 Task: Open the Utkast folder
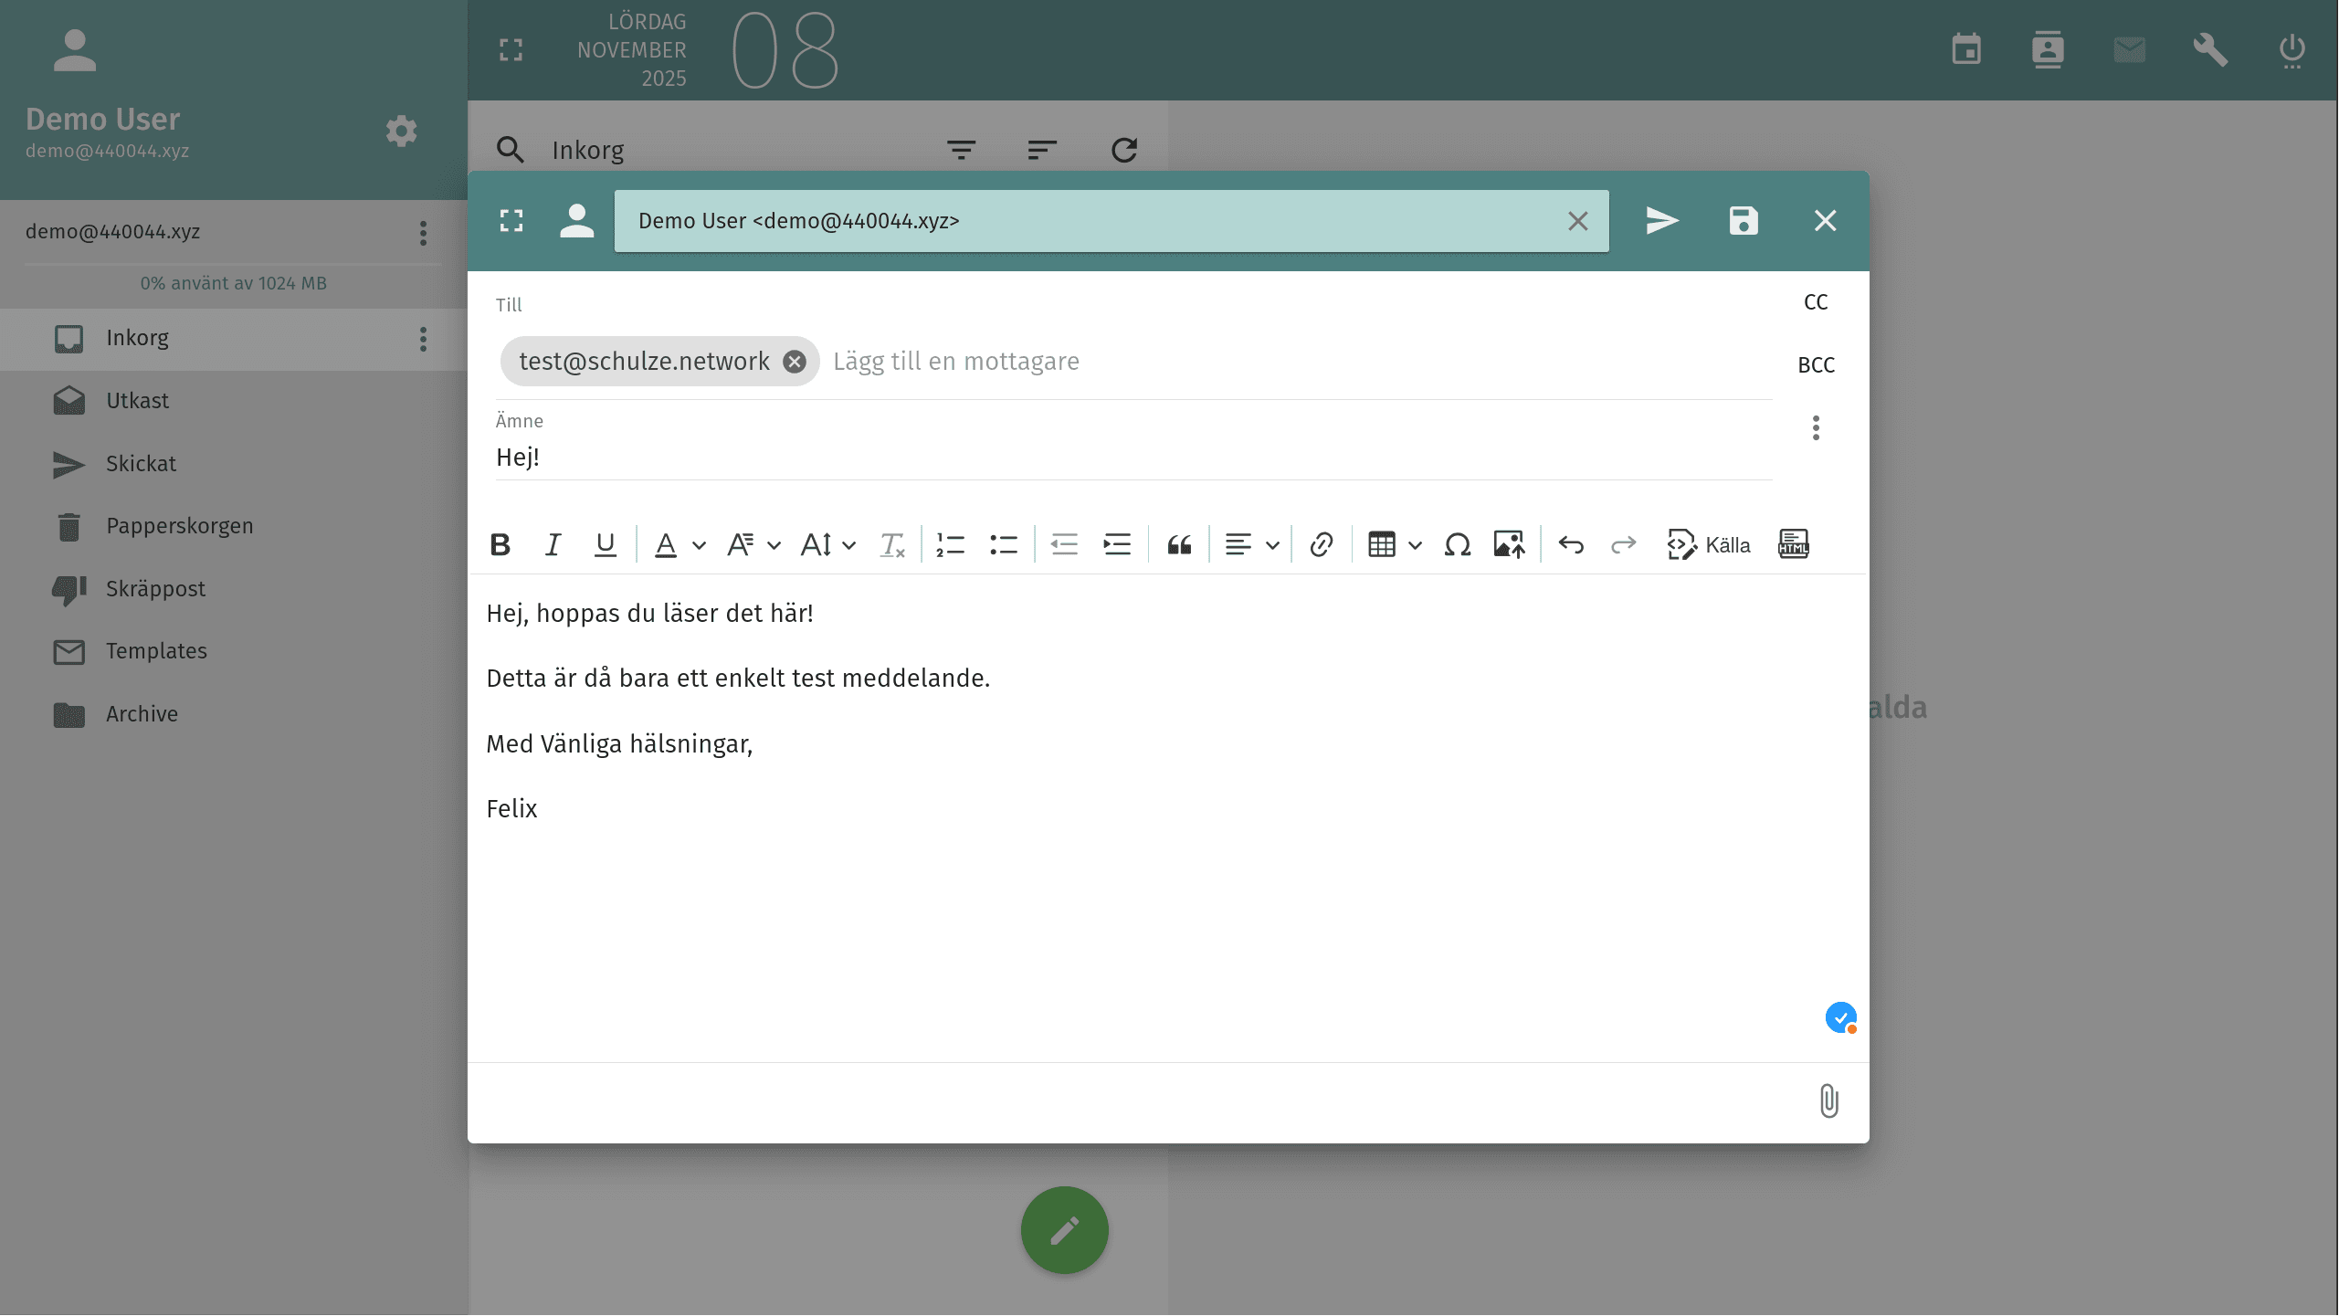137,401
